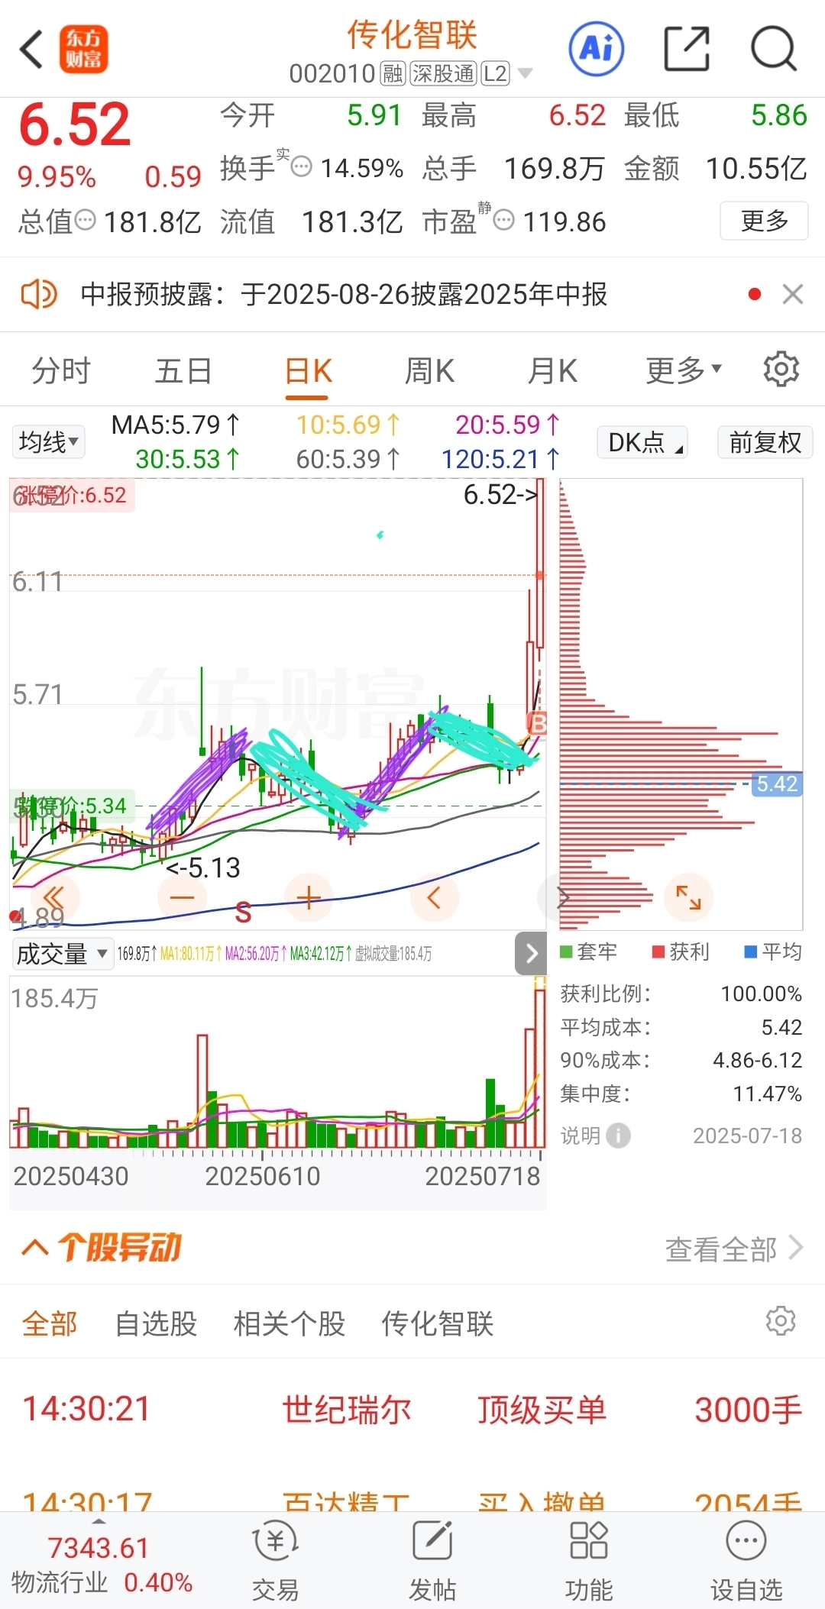The height and width of the screenshot is (1609, 825).
Task: Tap the 获利 red legend swatch
Action: tap(658, 952)
